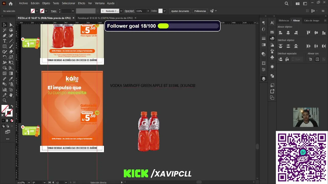Switch to Fondos.ai document tab
Image resolution: width=328 pixels, height=184 pixels.
105,18
